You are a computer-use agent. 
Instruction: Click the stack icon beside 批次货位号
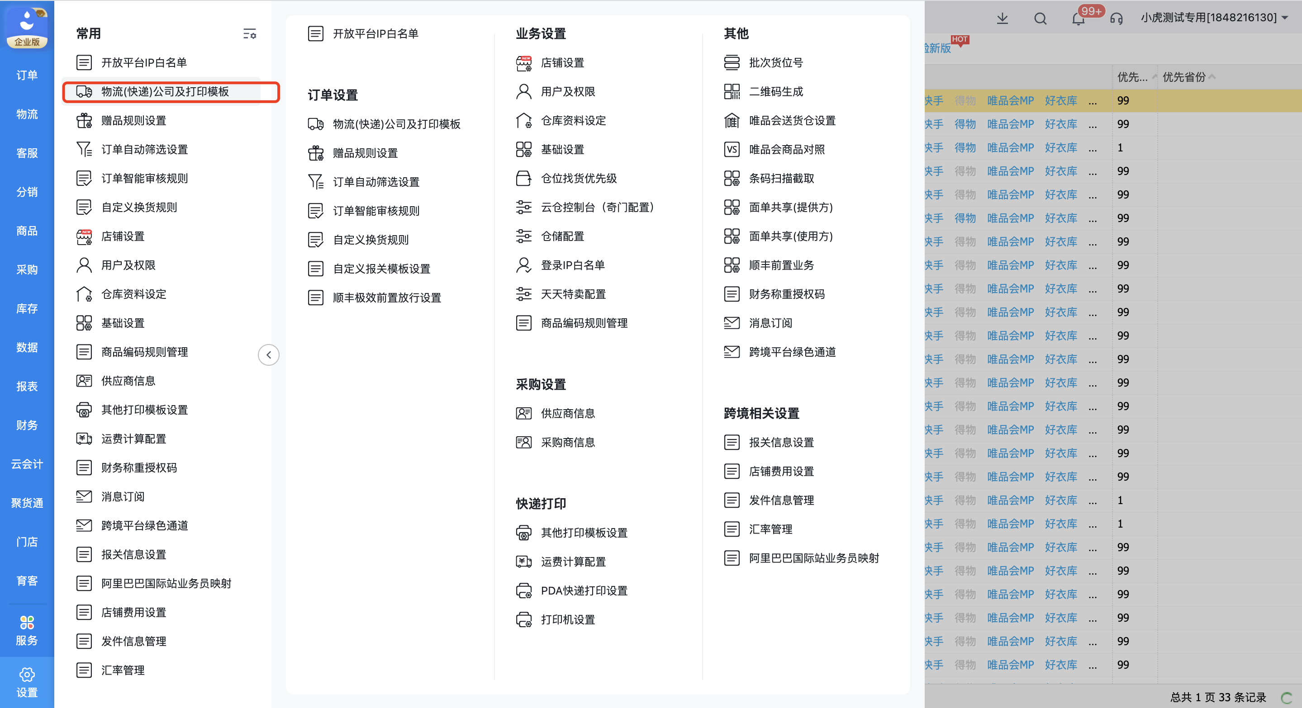(x=732, y=63)
